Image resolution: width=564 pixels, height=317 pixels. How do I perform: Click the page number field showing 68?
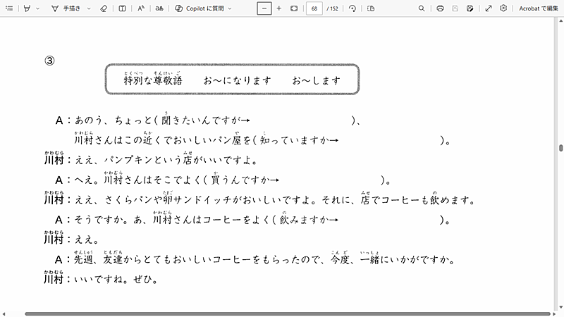tap(314, 8)
